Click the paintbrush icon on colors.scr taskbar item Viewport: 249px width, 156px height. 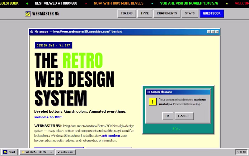(59, 152)
